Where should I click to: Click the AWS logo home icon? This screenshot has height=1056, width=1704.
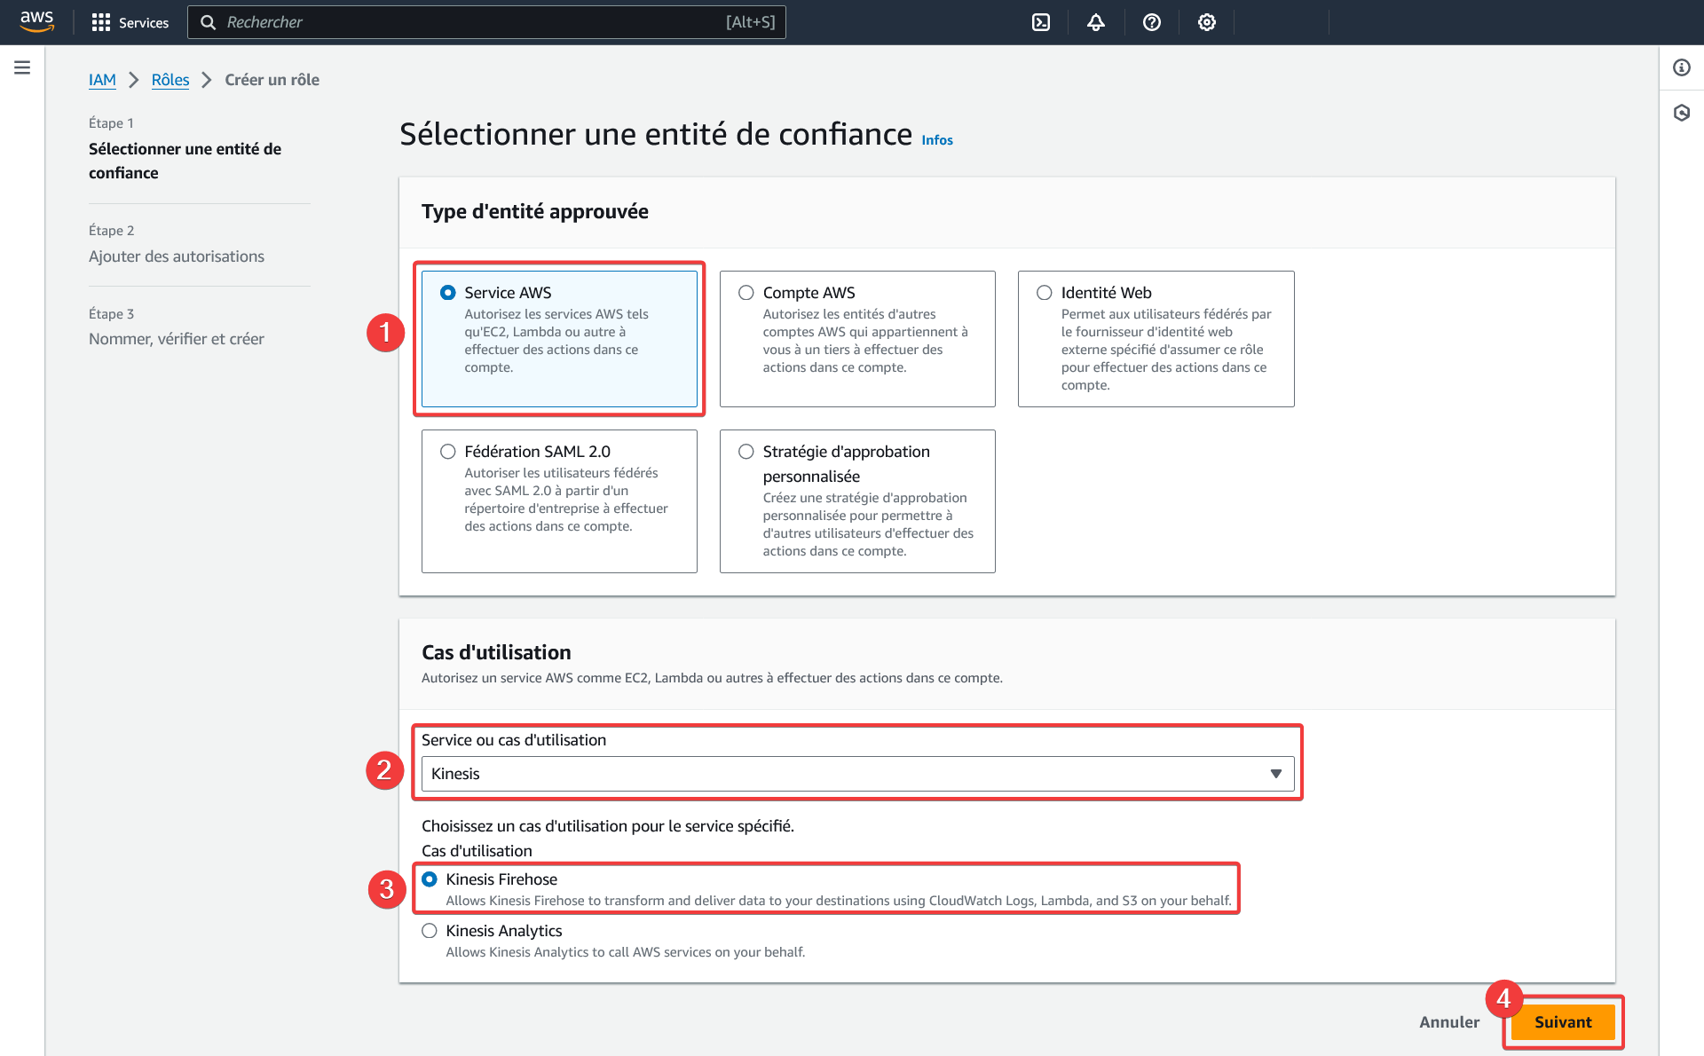tap(36, 21)
